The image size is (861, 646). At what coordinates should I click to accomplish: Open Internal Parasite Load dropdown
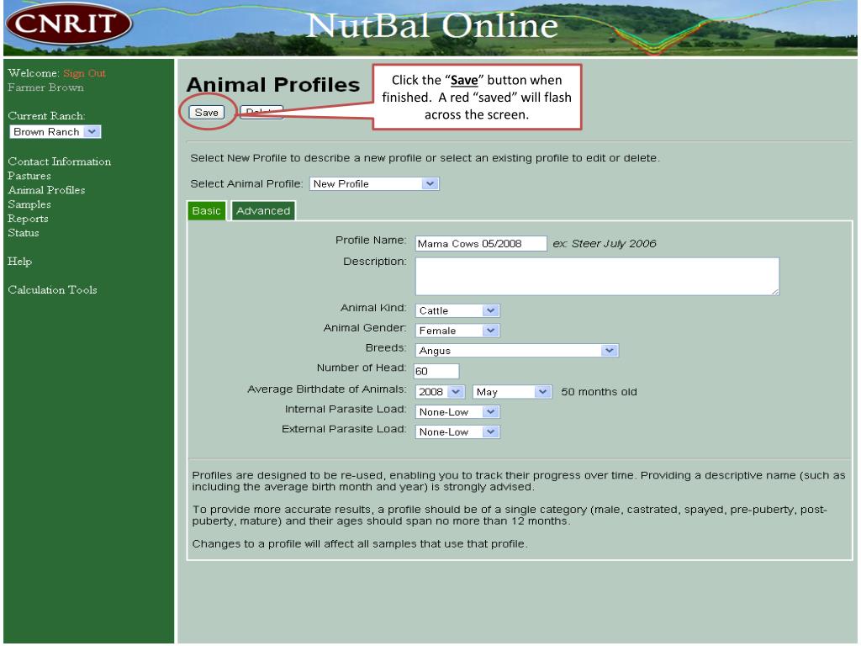(x=457, y=412)
